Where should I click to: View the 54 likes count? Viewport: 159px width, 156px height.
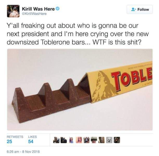[31, 141]
